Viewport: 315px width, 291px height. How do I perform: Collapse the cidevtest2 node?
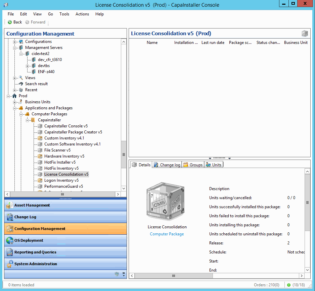click(x=21, y=54)
